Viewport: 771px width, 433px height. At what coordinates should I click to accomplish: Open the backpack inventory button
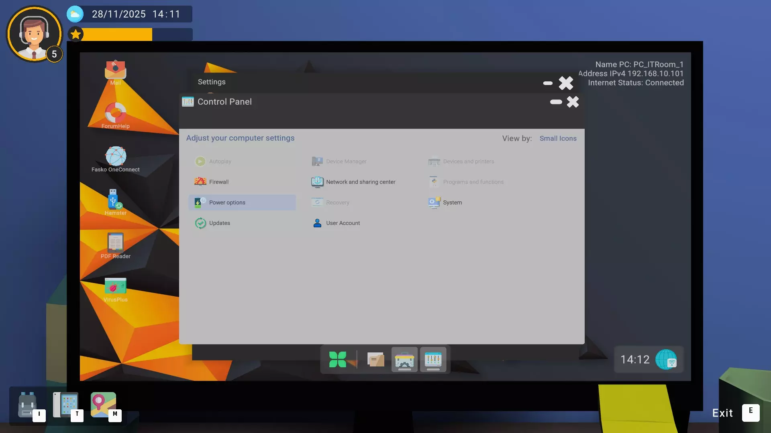(27, 405)
